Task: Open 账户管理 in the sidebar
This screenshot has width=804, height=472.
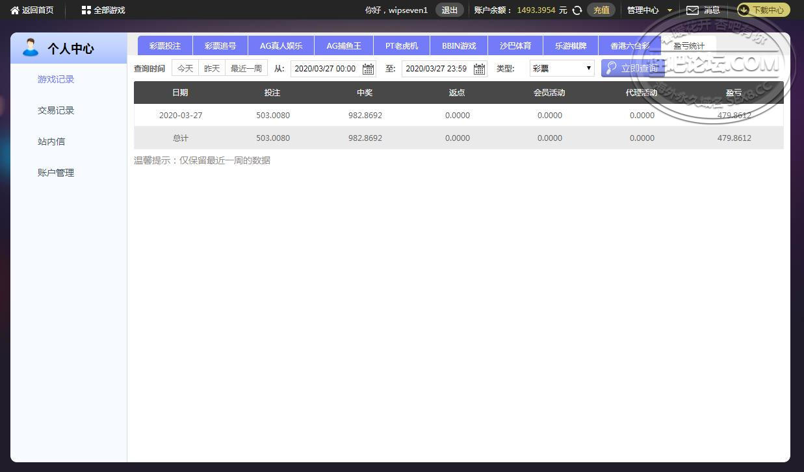Action: 56,173
